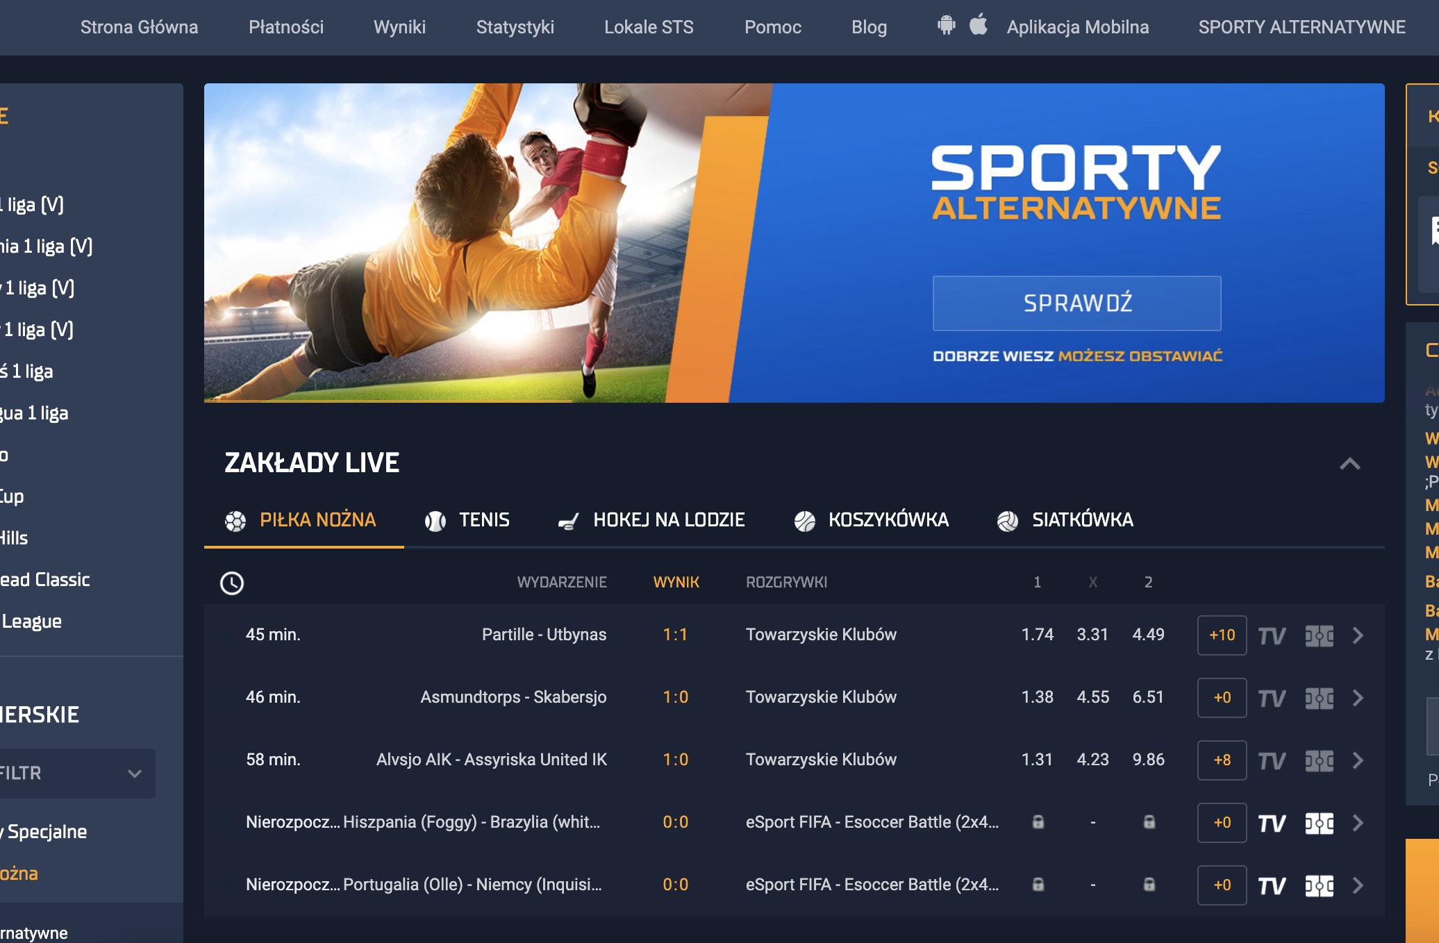Screen dimensions: 1439x943
Task: Show +10 more bets for Partille match
Action: coord(1222,635)
